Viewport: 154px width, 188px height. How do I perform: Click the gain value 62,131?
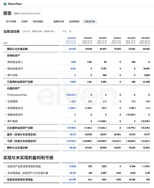pos(73,135)
